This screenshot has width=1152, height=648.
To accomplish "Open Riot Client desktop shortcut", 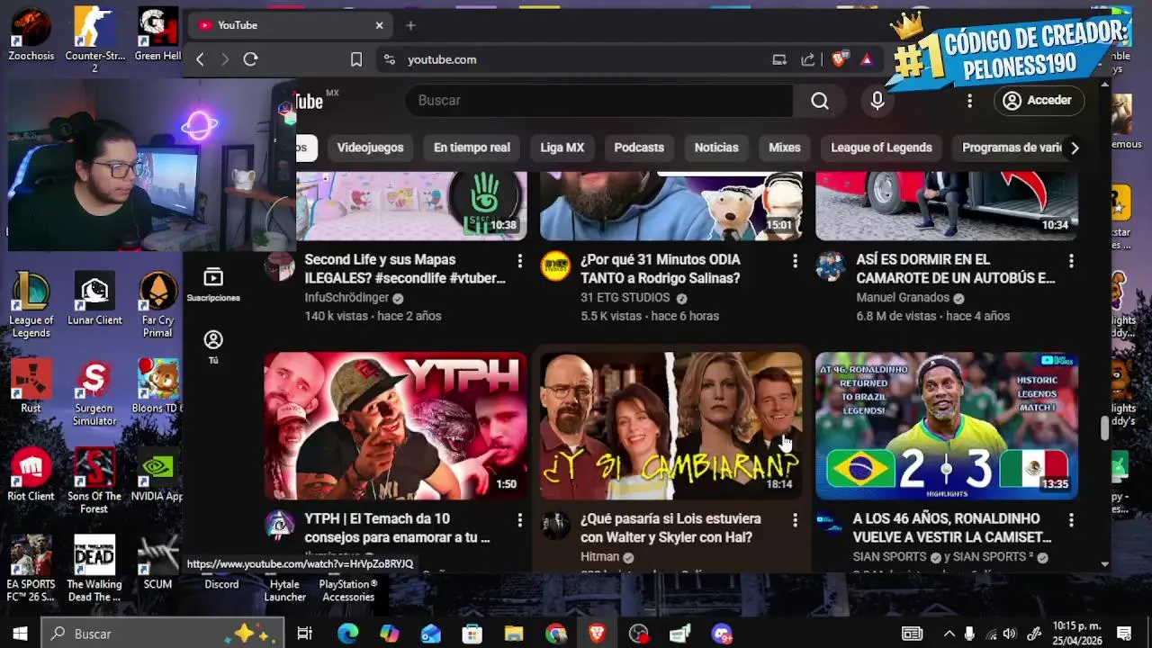I will tap(31, 475).
